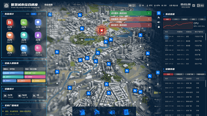
Task: Switch to CPU tab in 系统告警
Action: pyautogui.click(x=176, y=19)
